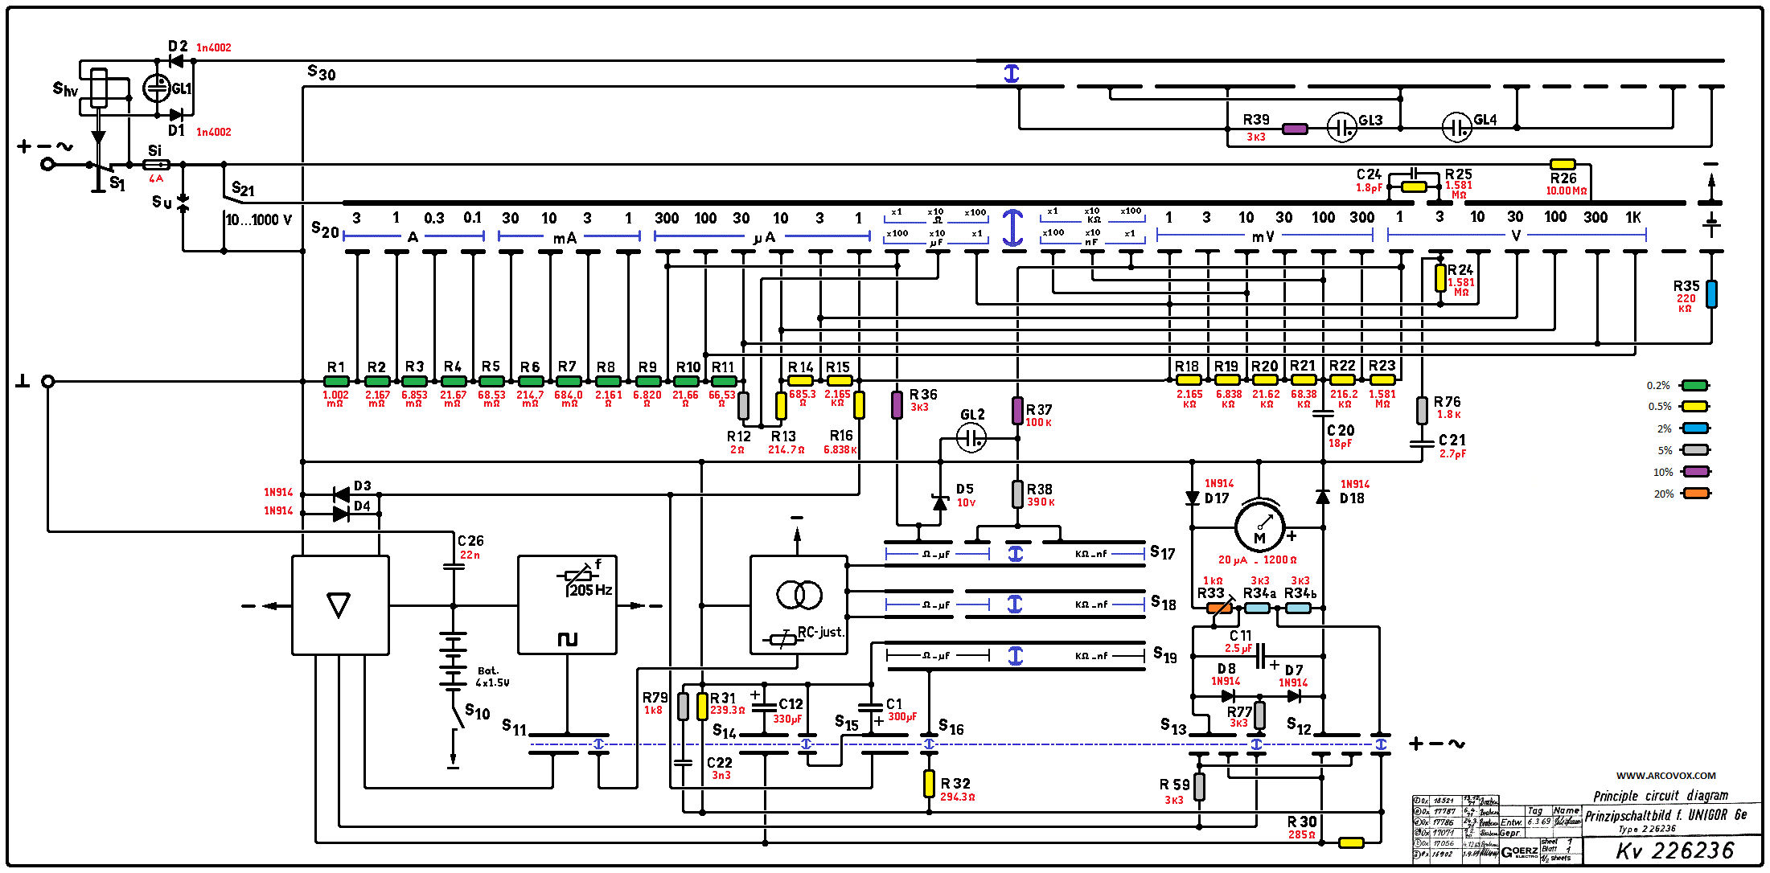The width and height of the screenshot is (1770, 873).
Task: Select the purple R39 resistor
Action: point(1295,129)
